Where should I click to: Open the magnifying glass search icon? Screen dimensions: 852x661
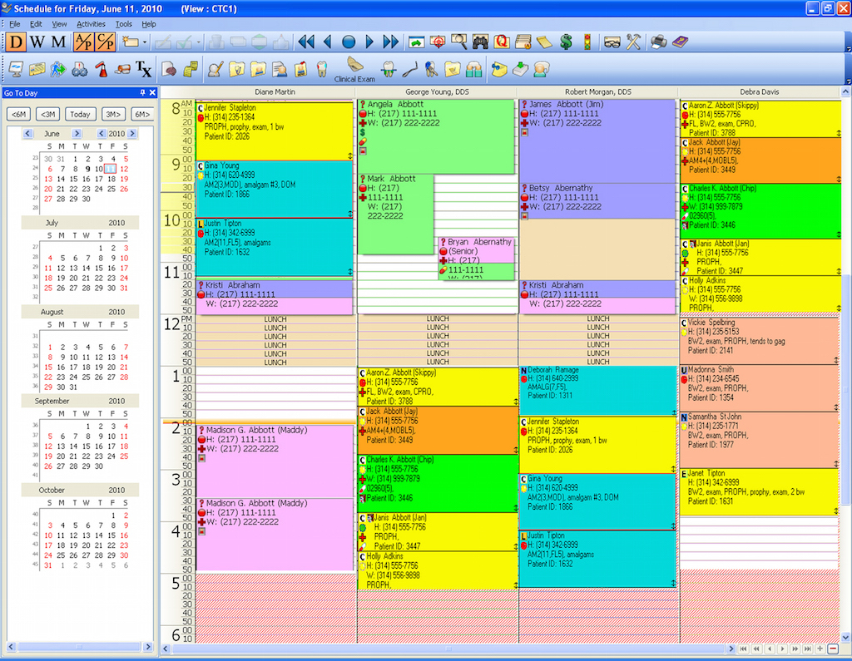pyautogui.click(x=458, y=42)
